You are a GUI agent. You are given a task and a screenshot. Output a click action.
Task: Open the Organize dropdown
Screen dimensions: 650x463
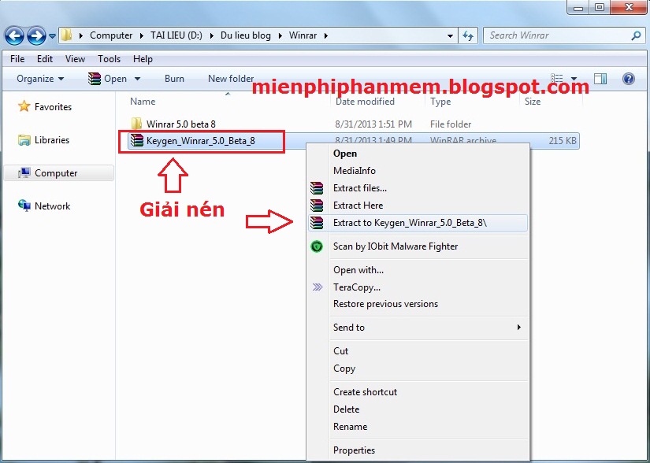coord(36,78)
